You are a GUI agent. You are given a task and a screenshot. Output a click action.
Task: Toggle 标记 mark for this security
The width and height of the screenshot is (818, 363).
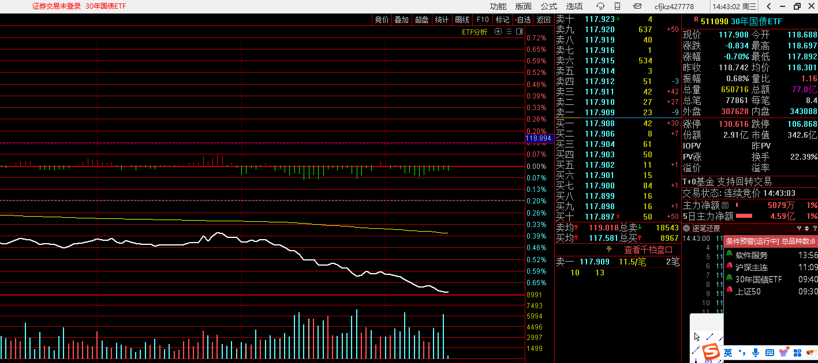[x=503, y=20]
